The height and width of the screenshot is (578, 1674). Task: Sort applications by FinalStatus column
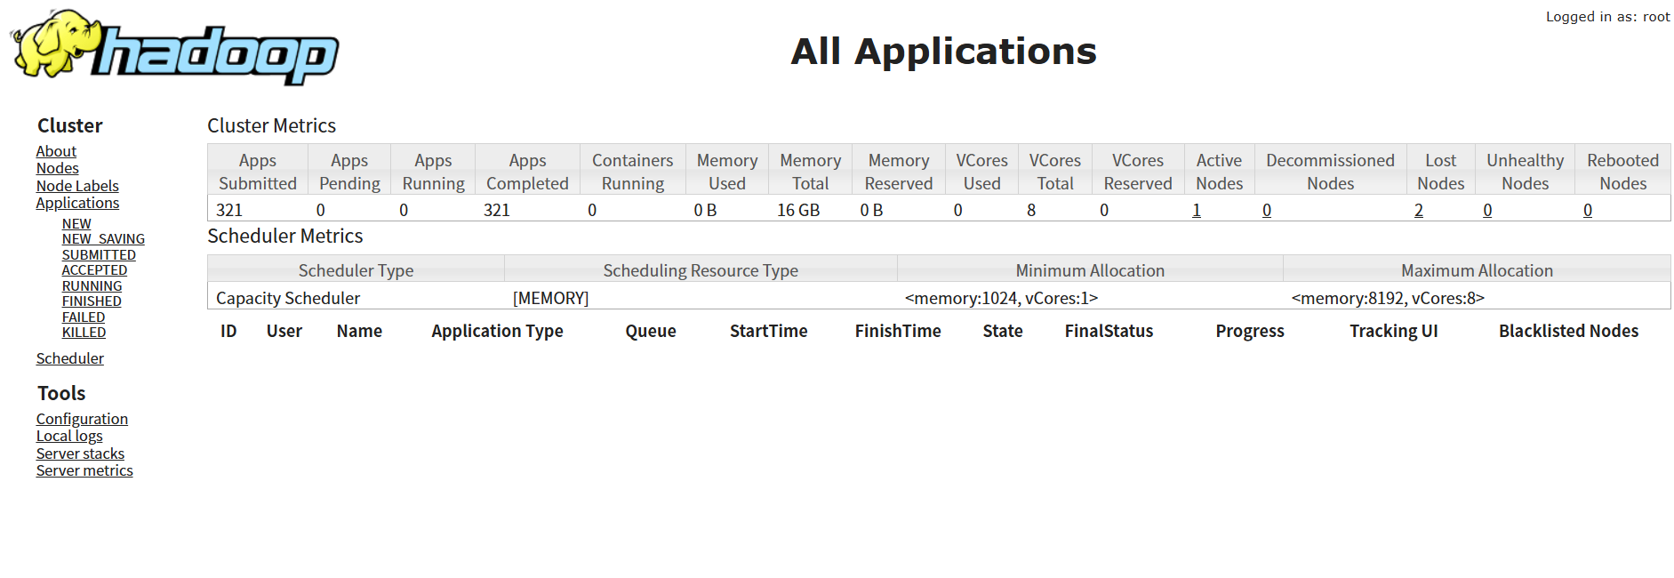tap(1109, 331)
